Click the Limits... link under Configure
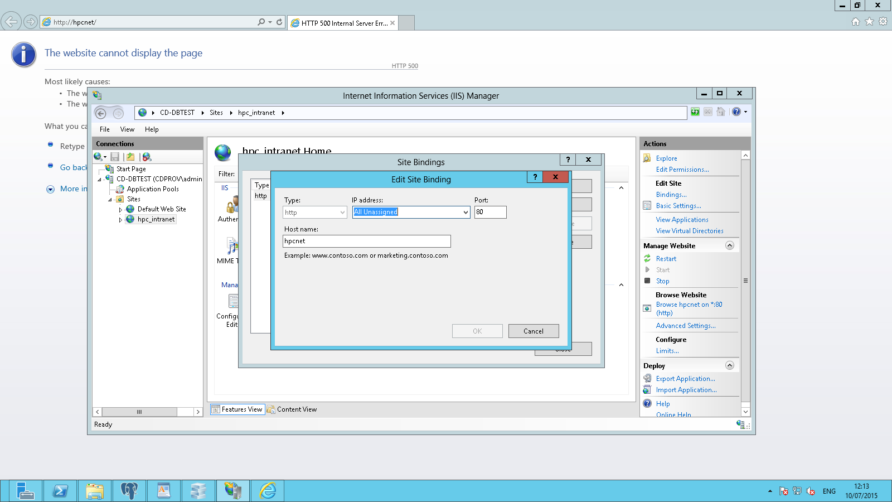Image resolution: width=892 pixels, height=502 pixels. tap(667, 351)
